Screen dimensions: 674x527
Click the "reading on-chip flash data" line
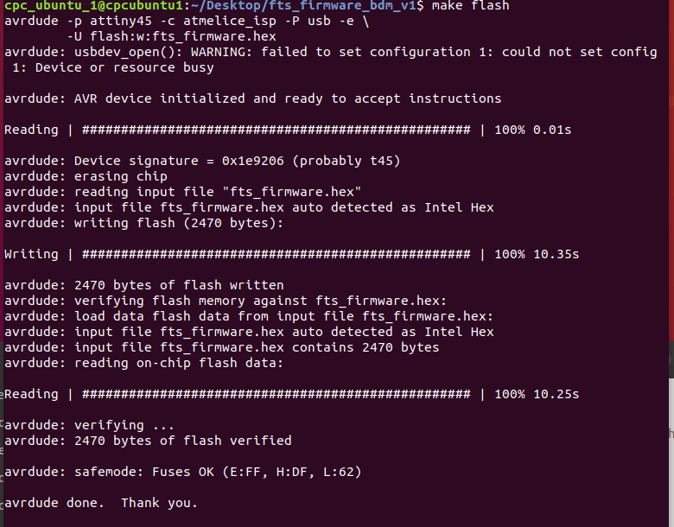[x=143, y=363]
